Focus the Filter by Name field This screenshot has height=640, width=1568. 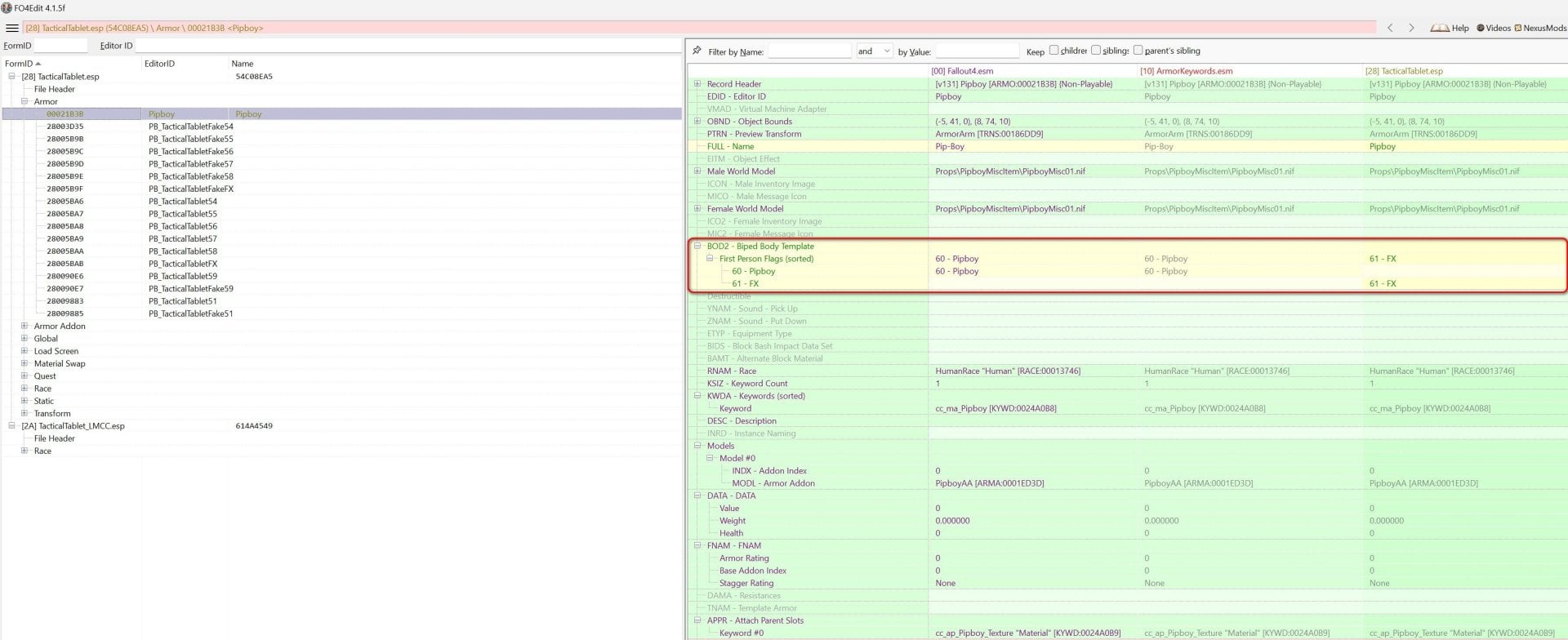(x=809, y=51)
